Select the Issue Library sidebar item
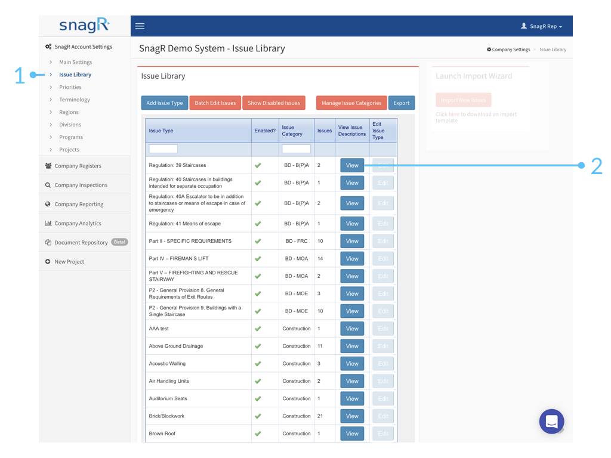The width and height of the screenshot is (611, 458). click(x=75, y=75)
